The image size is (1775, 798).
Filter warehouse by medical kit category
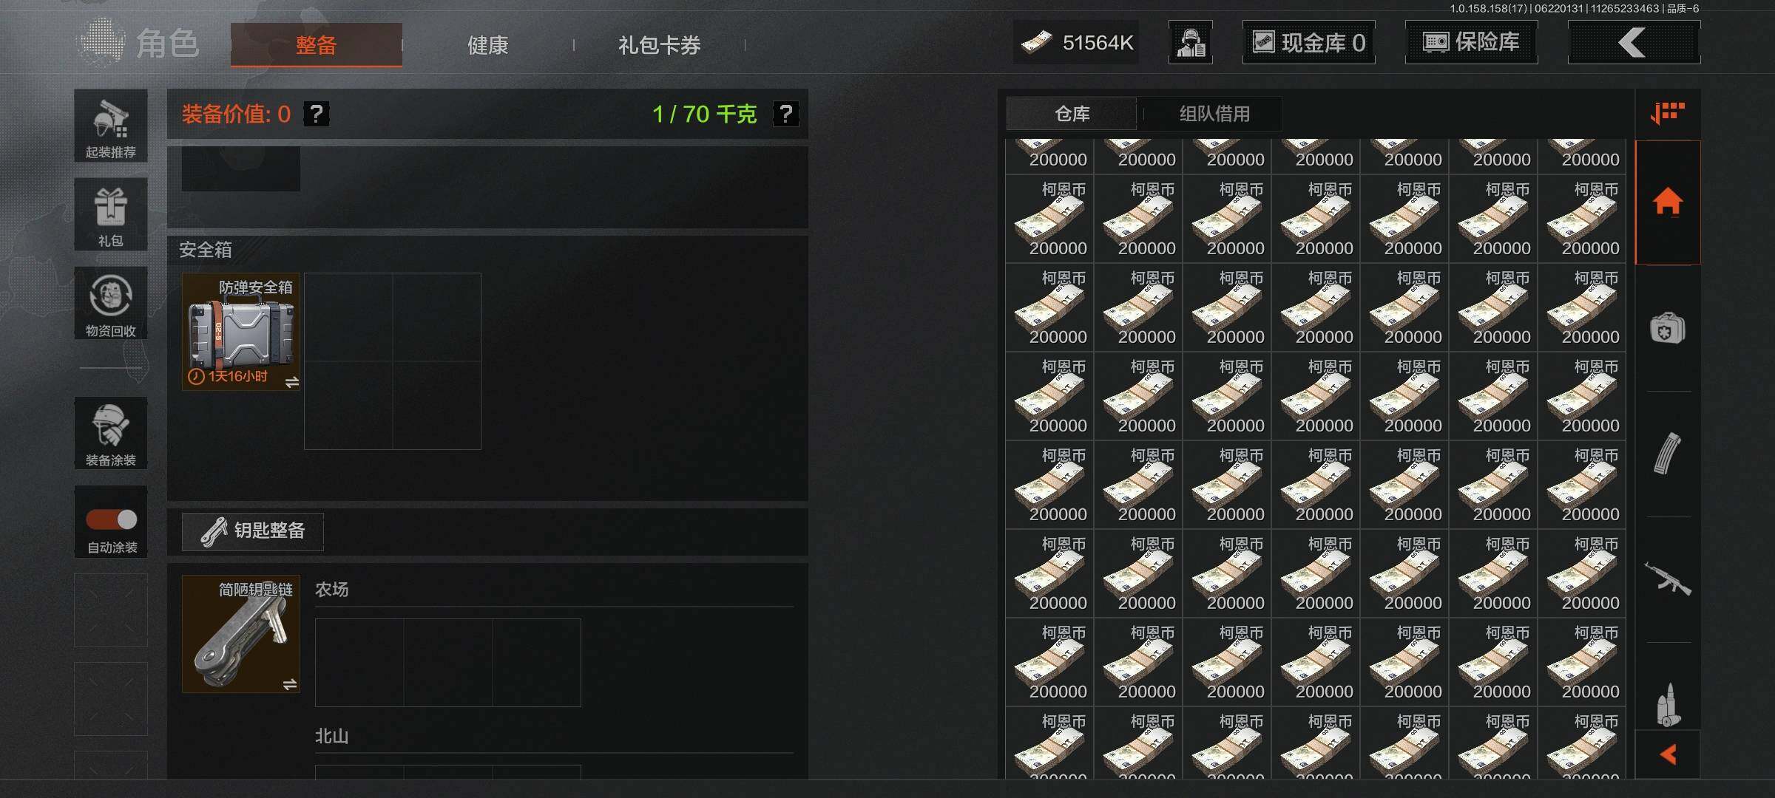[x=1668, y=328]
